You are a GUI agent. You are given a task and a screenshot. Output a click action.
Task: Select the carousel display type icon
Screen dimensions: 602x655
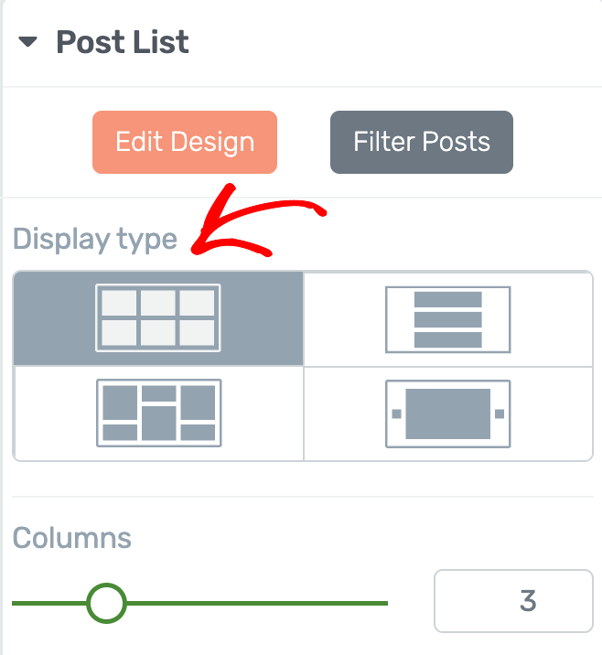coord(448,413)
